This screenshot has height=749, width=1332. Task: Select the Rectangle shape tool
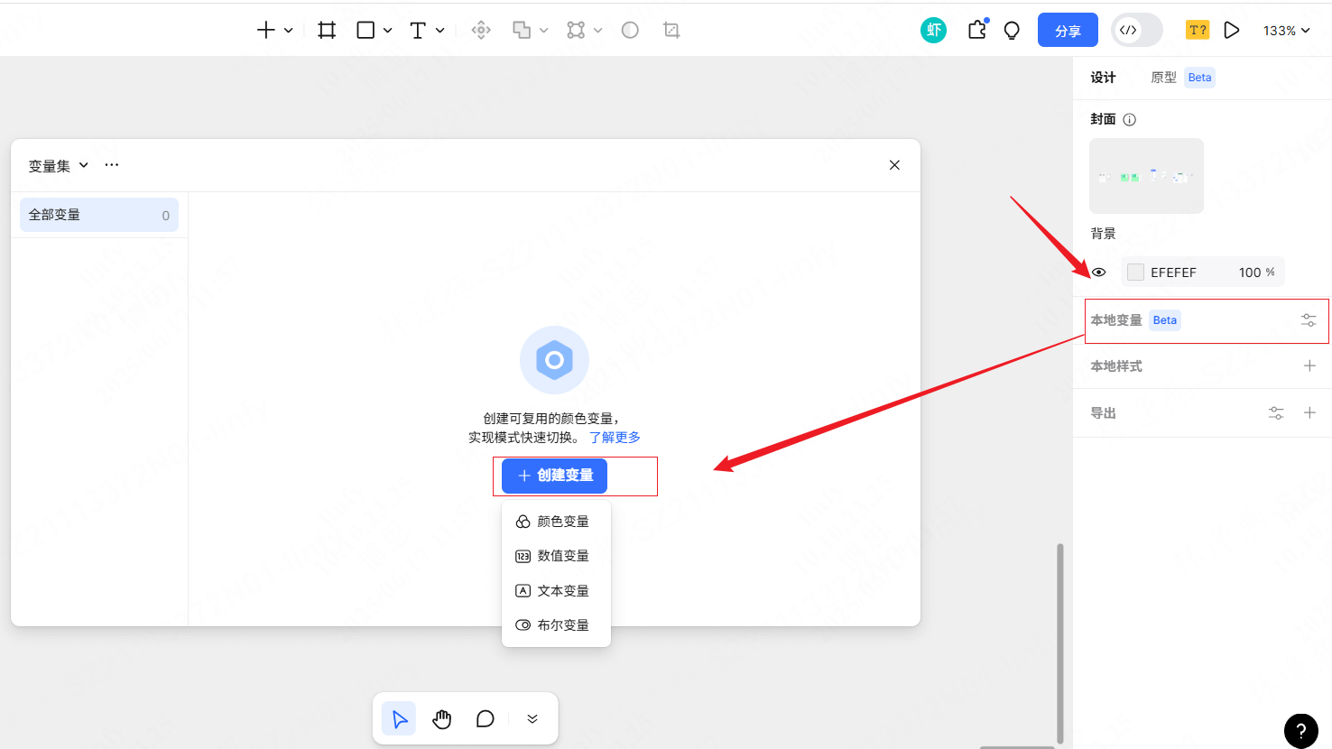(365, 31)
